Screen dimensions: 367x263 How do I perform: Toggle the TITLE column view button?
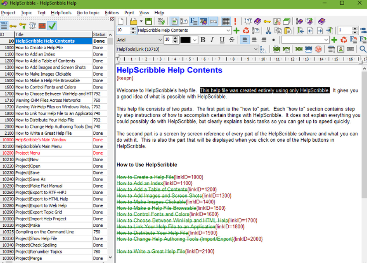pos(4,26)
